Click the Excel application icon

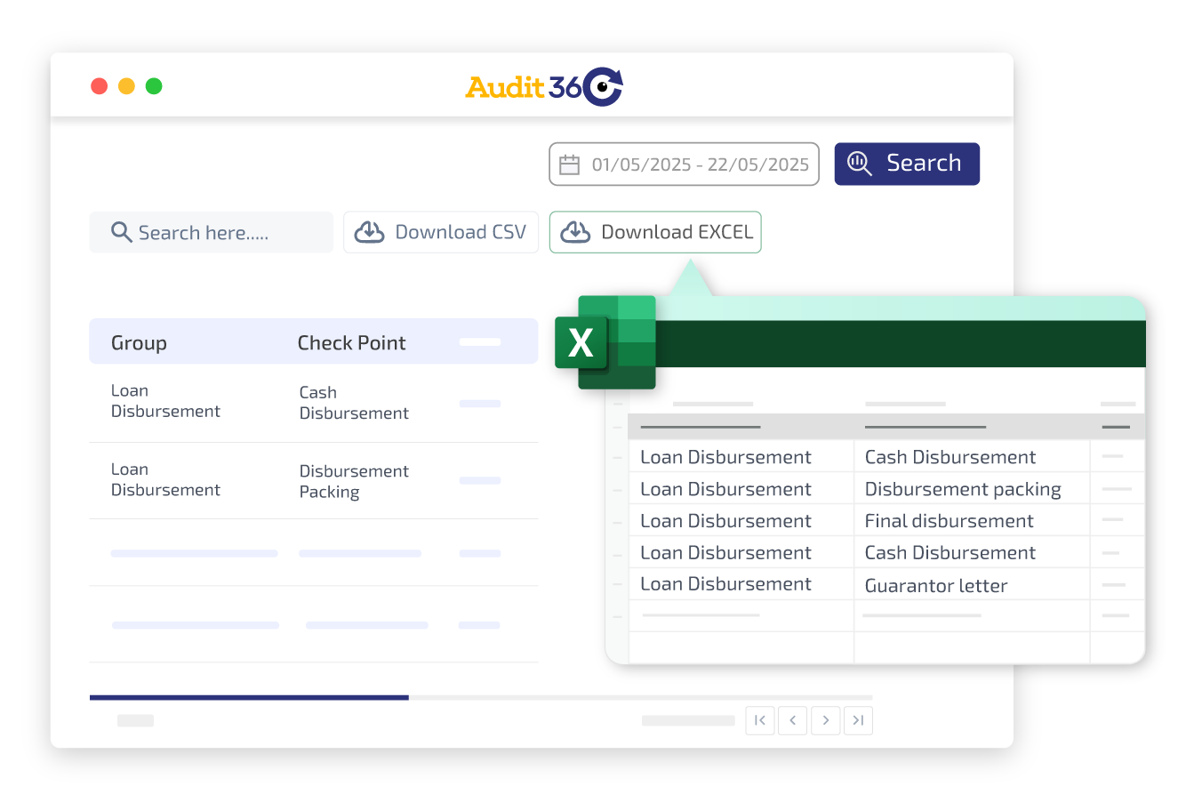tap(605, 342)
